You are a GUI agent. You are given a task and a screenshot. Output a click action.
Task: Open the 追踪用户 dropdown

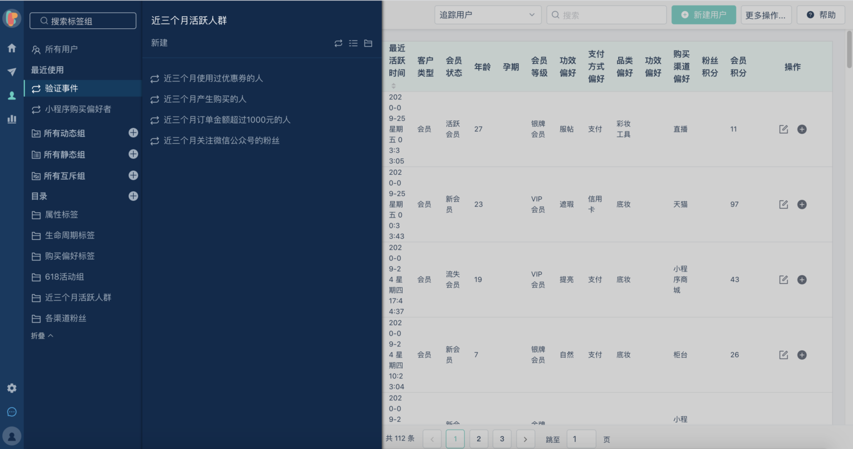pyautogui.click(x=488, y=15)
